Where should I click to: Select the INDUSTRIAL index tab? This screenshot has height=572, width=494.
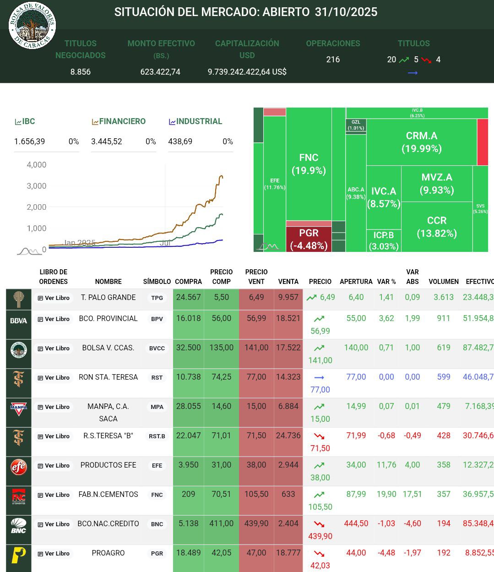click(x=195, y=121)
